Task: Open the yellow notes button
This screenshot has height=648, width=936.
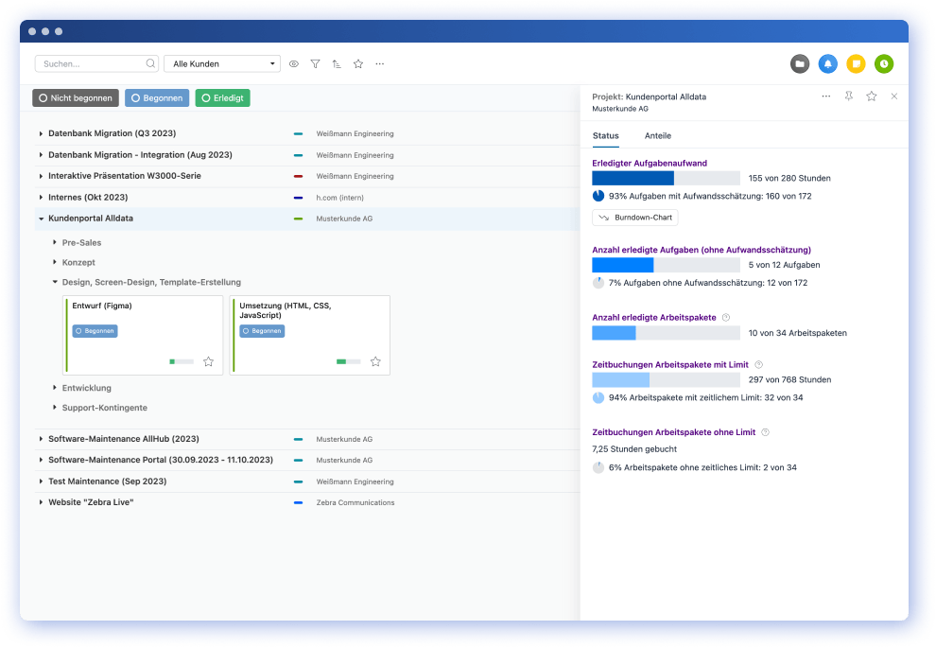Action: point(856,64)
